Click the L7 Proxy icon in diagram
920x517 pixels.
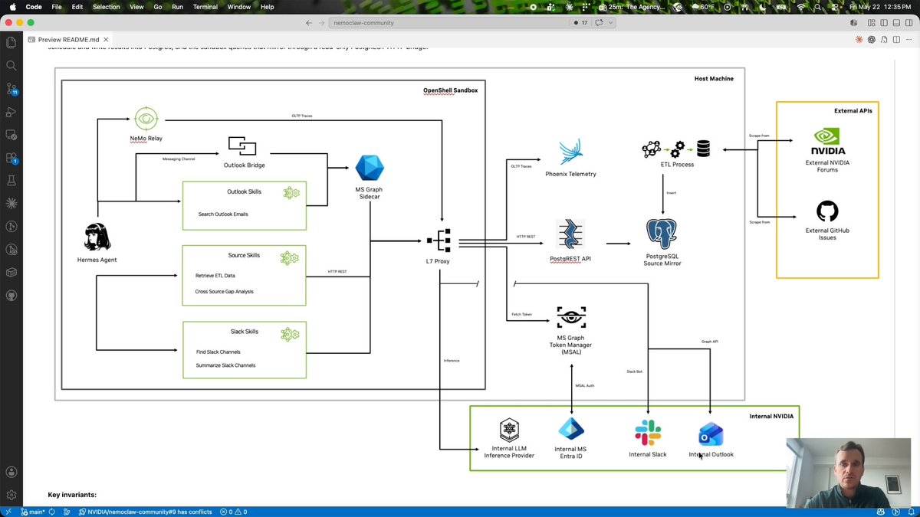439,241
